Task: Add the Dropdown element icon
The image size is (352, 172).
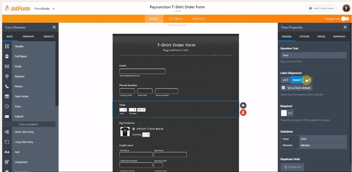Action: pos(7,162)
